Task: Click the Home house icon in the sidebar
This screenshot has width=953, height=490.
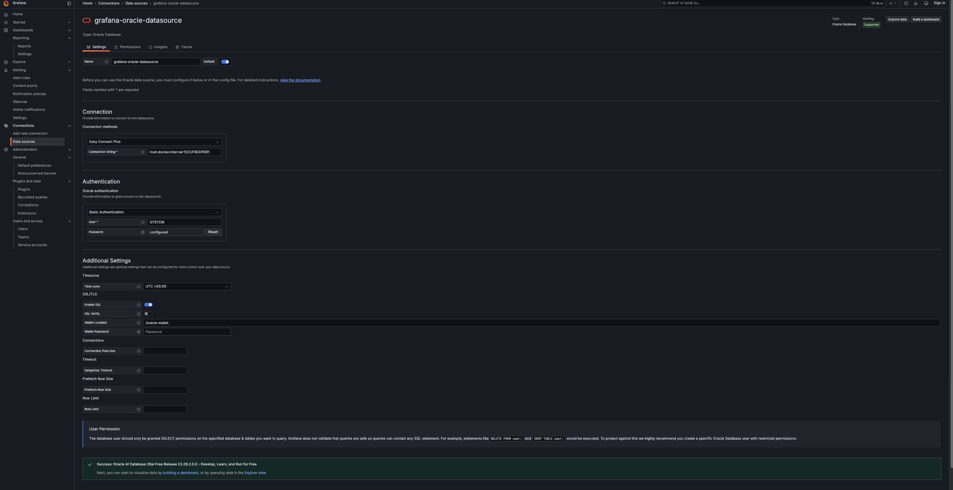Action: (x=6, y=15)
